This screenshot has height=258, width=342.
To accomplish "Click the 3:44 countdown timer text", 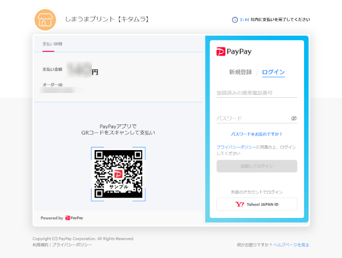I will (244, 20).
